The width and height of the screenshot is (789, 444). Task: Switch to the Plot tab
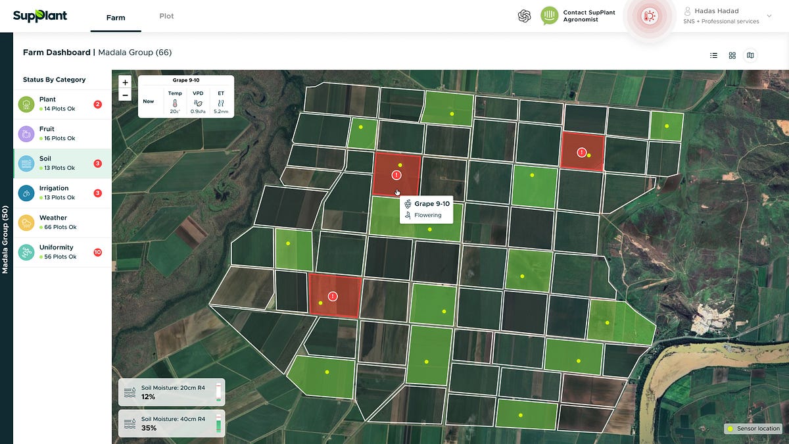[x=166, y=16]
